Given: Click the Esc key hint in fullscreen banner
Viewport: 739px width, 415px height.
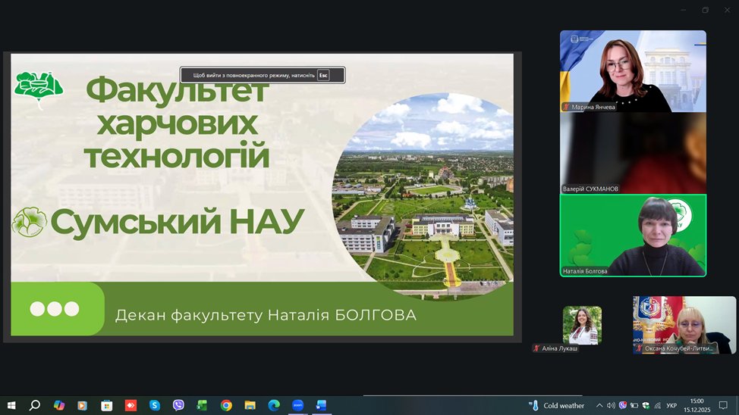Looking at the screenshot, I should pyautogui.click(x=323, y=75).
